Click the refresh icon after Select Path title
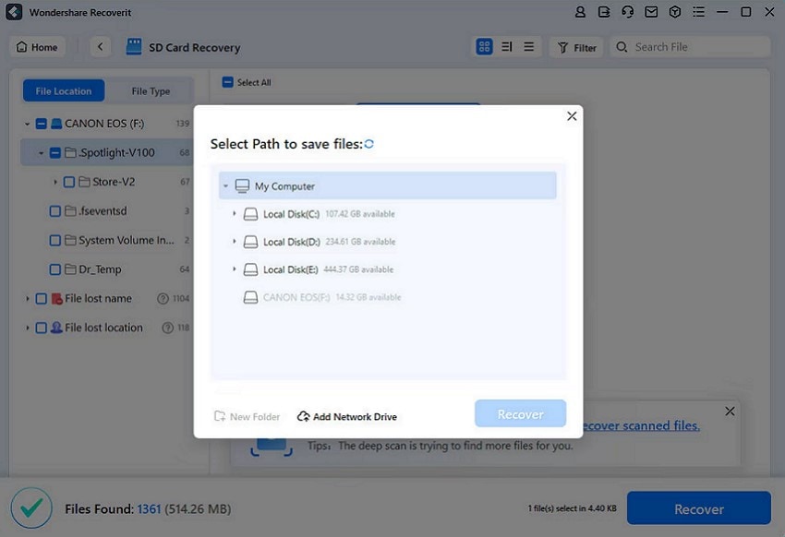 369,144
